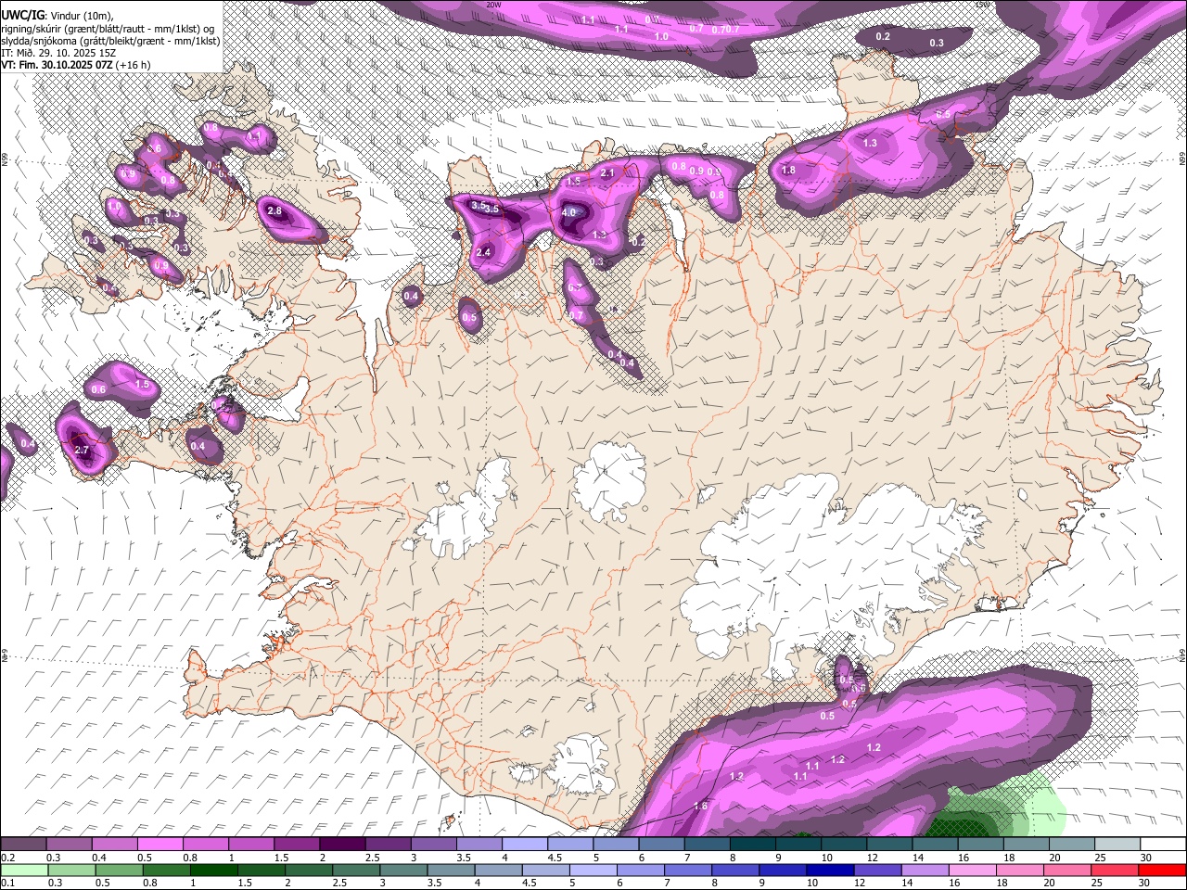Click the (+16 h) forecast offset text
This screenshot has height=890, width=1187.
pos(134,65)
